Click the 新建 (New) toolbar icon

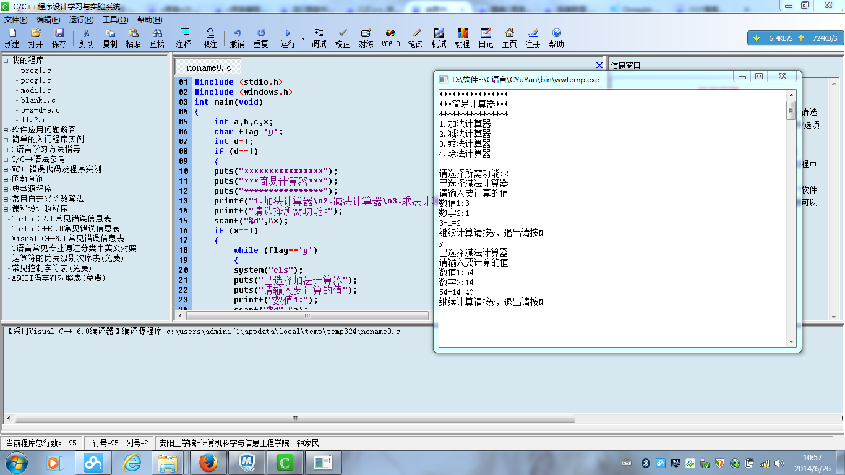(12, 38)
